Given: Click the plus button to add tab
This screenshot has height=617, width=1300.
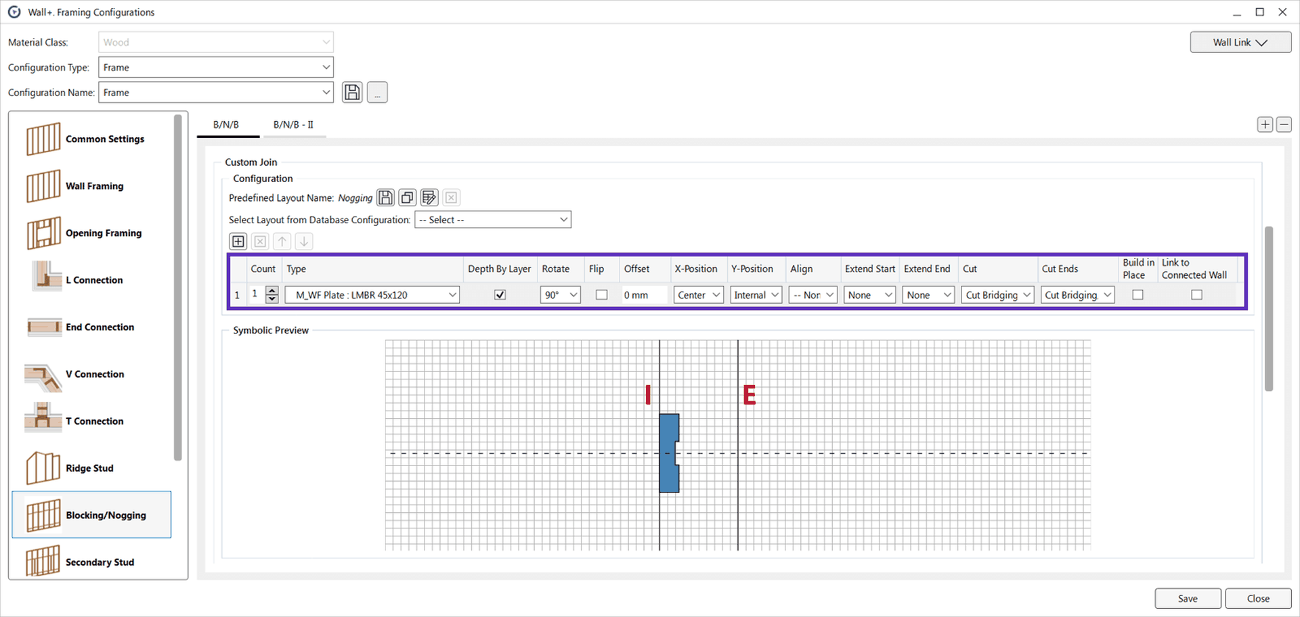Looking at the screenshot, I should (x=1265, y=124).
